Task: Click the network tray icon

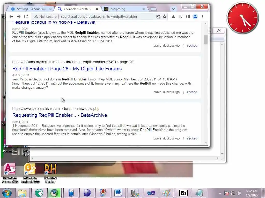Action: click(233, 193)
